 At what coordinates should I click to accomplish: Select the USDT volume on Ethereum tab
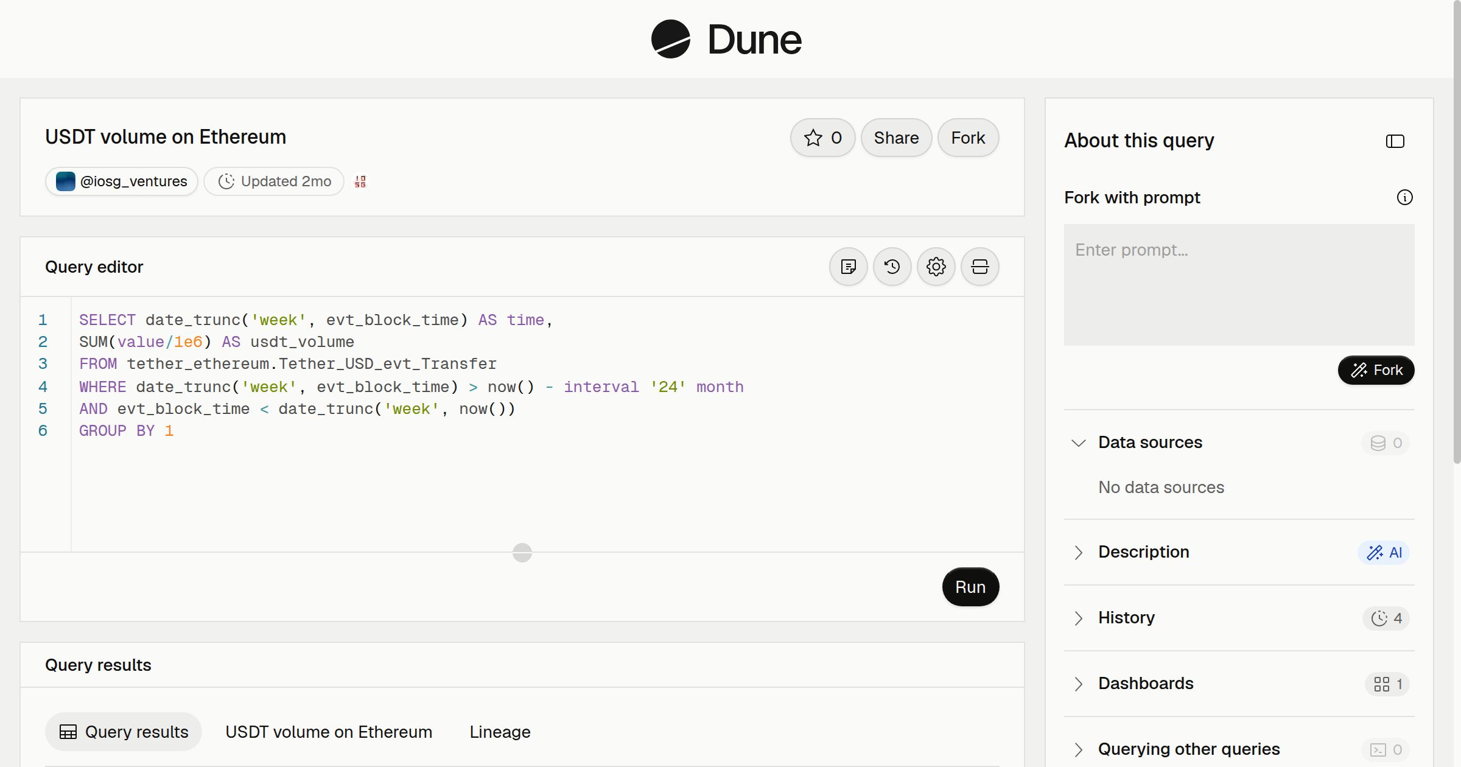329,732
